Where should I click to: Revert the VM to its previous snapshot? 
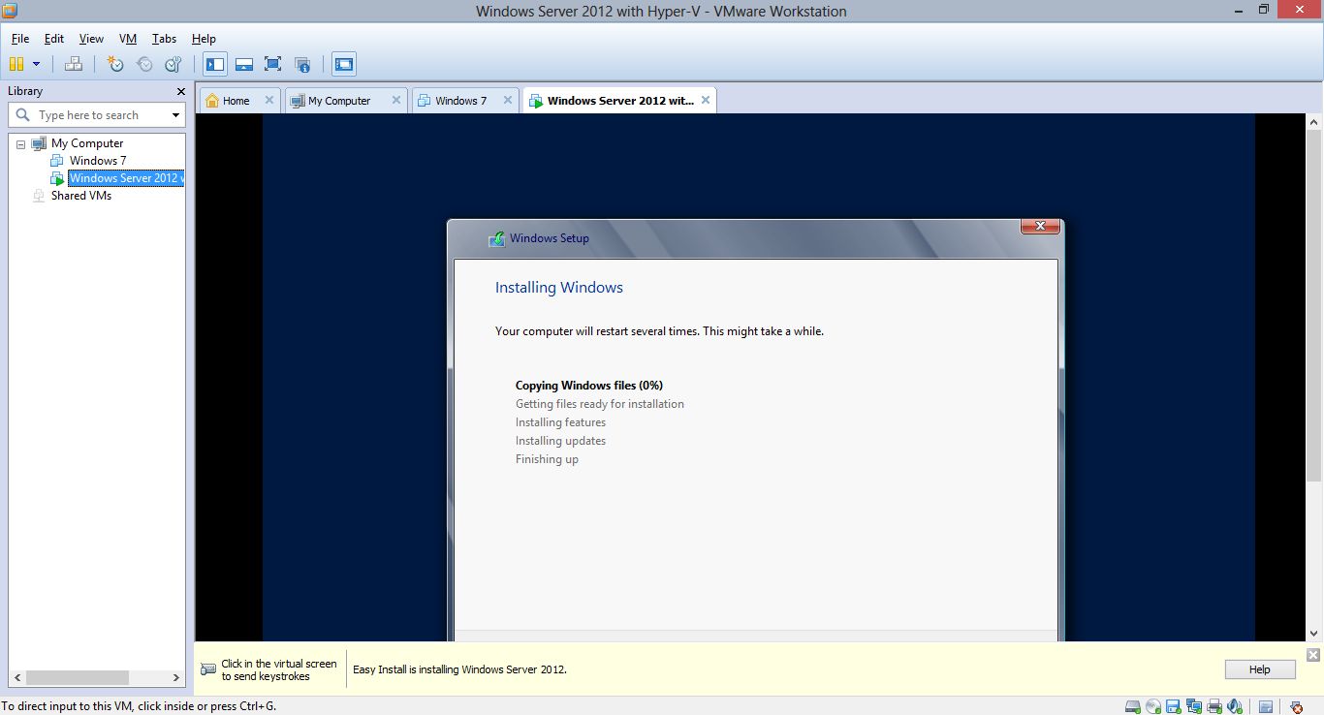(x=144, y=64)
